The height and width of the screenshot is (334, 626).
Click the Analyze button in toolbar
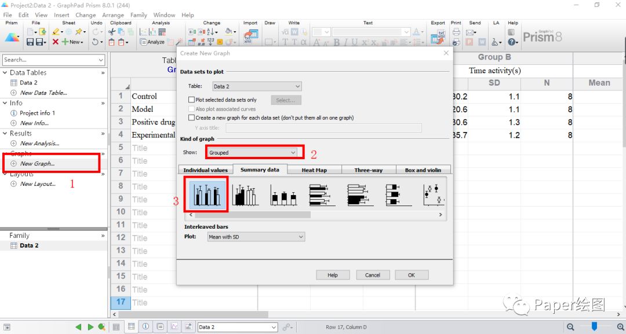tap(152, 42)
